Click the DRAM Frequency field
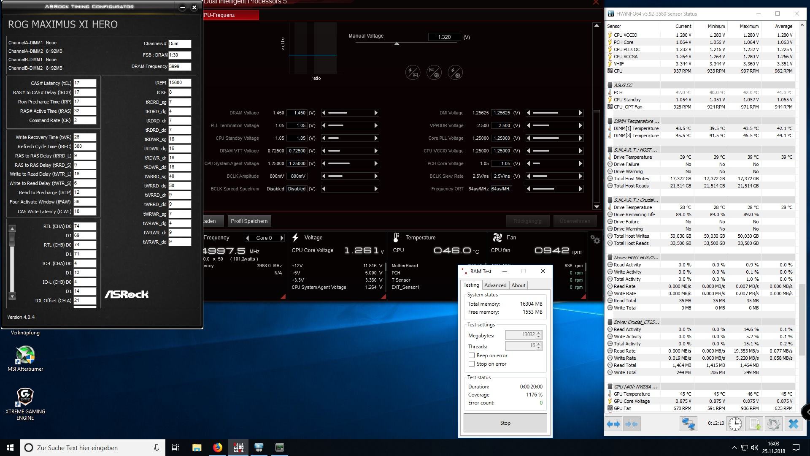The height and width of the screenshot is (456, 810). 180,66
